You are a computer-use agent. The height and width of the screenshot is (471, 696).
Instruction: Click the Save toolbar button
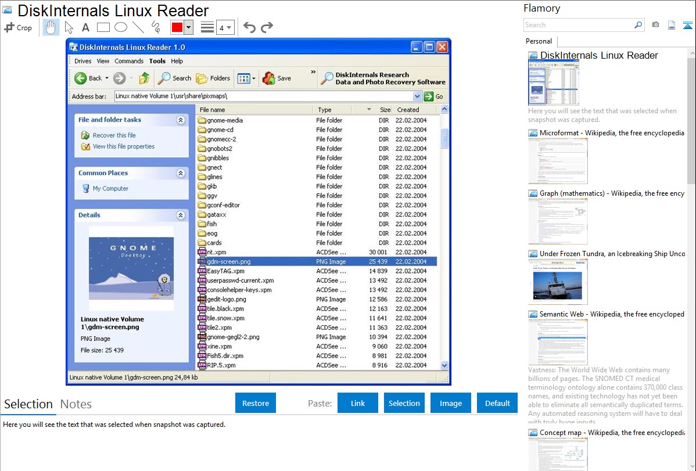coord(277,78)
